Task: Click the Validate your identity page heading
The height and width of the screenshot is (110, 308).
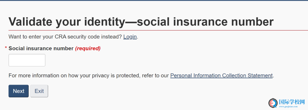Action: point(141,22)
